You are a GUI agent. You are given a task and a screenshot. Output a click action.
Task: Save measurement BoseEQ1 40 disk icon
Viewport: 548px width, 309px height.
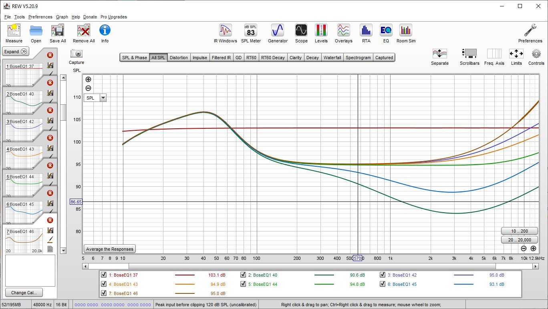(x=50, y=93)
